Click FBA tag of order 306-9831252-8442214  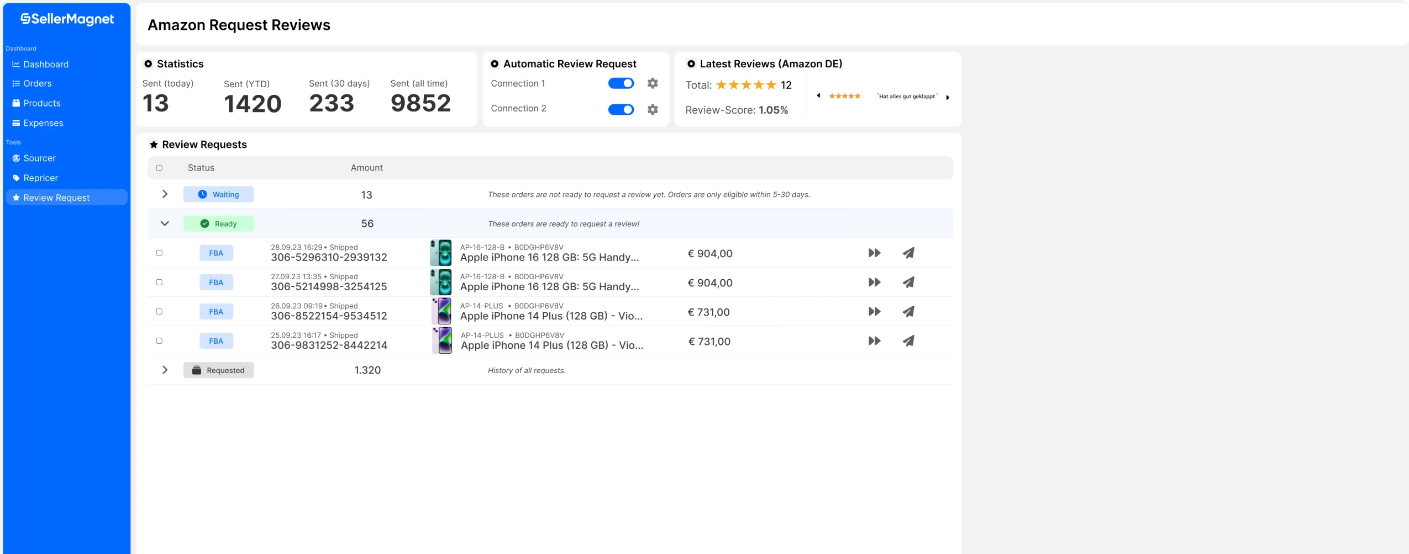click(216, 340)
